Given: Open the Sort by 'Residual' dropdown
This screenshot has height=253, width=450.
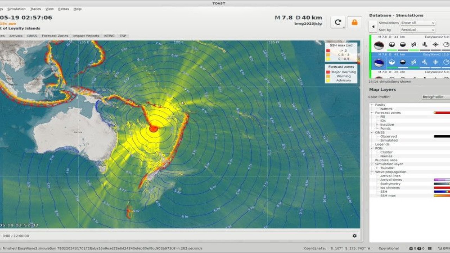Looking at the screenshot, I should point(418,30).
